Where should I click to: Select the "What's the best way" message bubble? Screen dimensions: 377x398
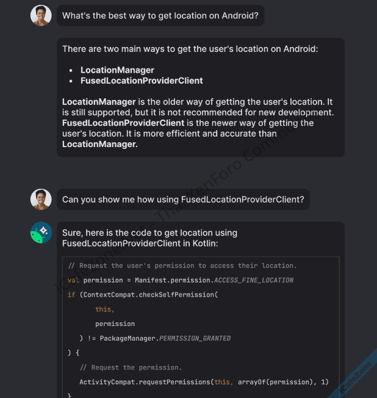coord(160,16)
